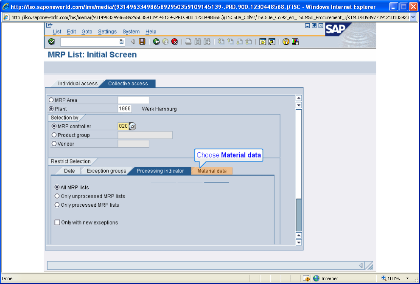Click the search help button beside MRP controller
The height and width of the screenshot is (284, 420).
[133, 126]
